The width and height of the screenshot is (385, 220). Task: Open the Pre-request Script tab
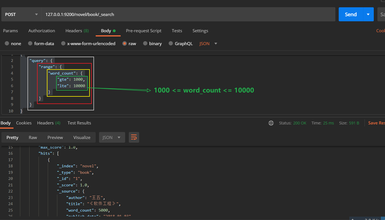[144, 31]
